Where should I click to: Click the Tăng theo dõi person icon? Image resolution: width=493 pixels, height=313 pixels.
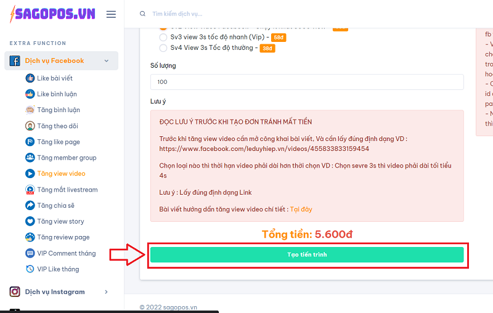30,126
